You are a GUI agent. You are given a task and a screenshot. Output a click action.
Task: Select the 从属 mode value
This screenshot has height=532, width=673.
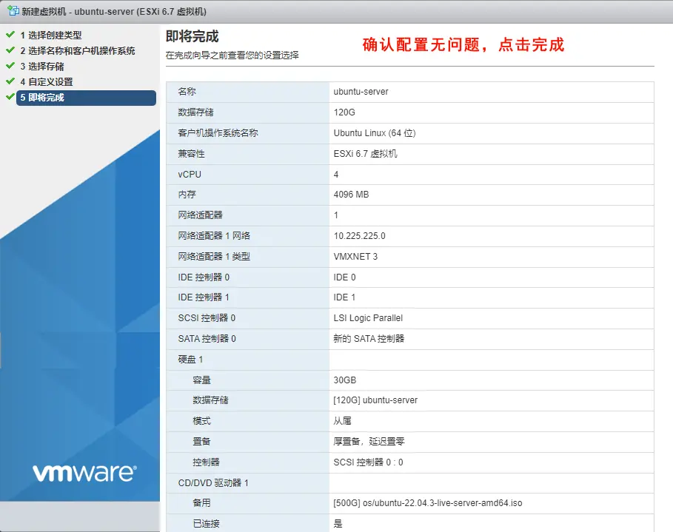(x=343, y=421)
